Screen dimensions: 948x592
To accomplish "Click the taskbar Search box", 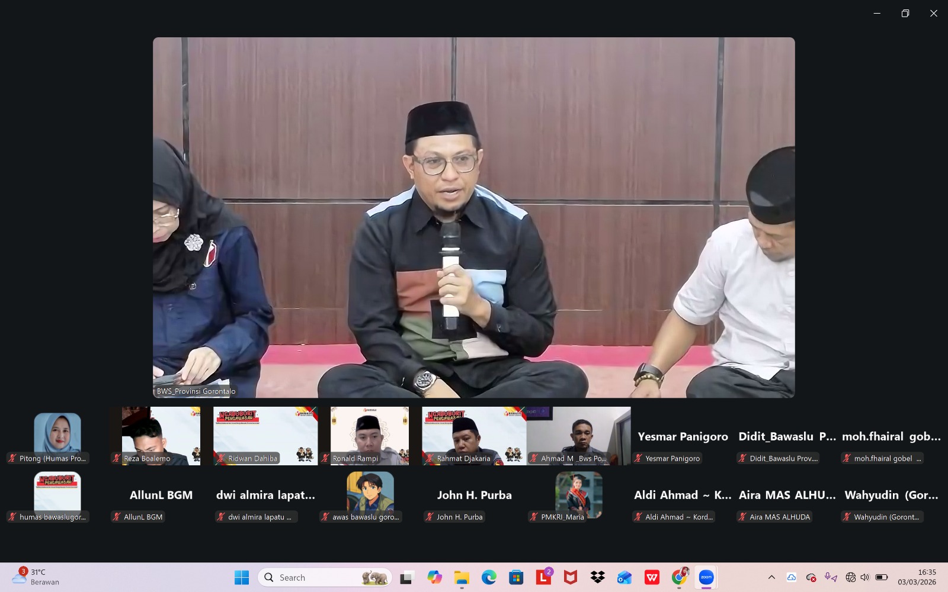I will 325,577.
